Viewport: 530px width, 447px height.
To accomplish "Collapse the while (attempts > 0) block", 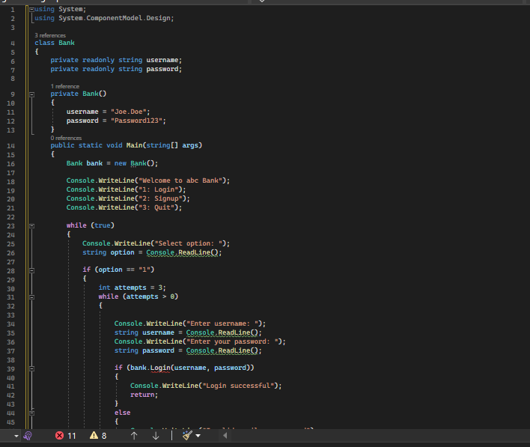I will coord(31,297).
